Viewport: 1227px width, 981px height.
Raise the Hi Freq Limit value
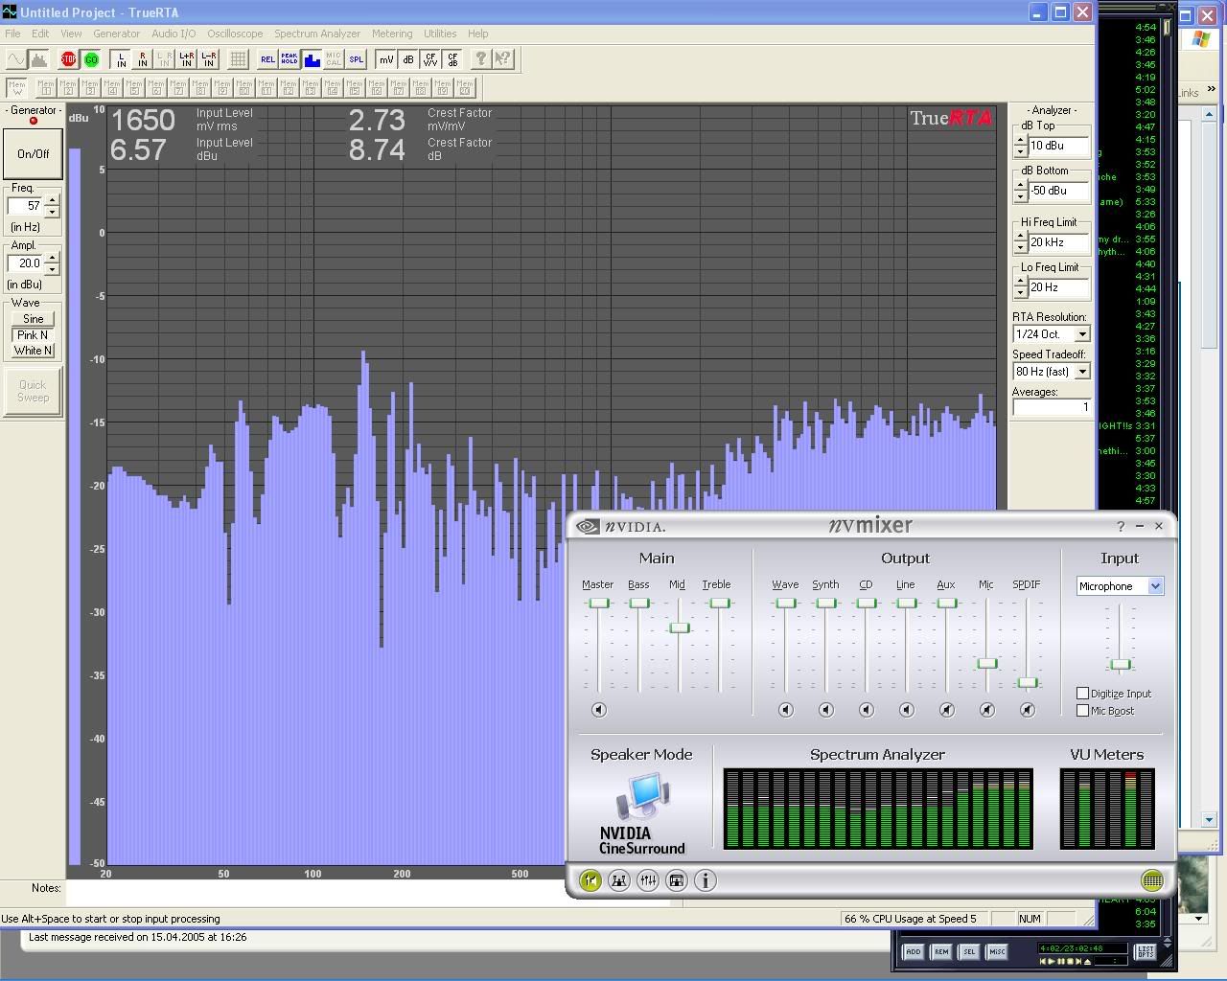[x=1020, y=238]
